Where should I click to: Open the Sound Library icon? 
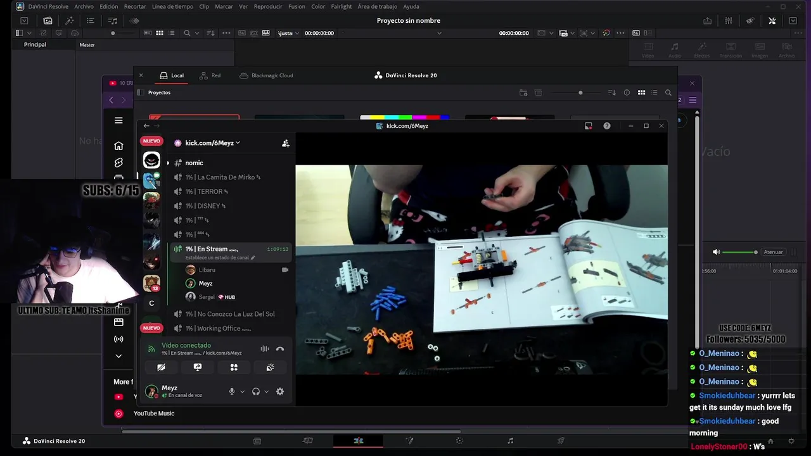[113, 21]
